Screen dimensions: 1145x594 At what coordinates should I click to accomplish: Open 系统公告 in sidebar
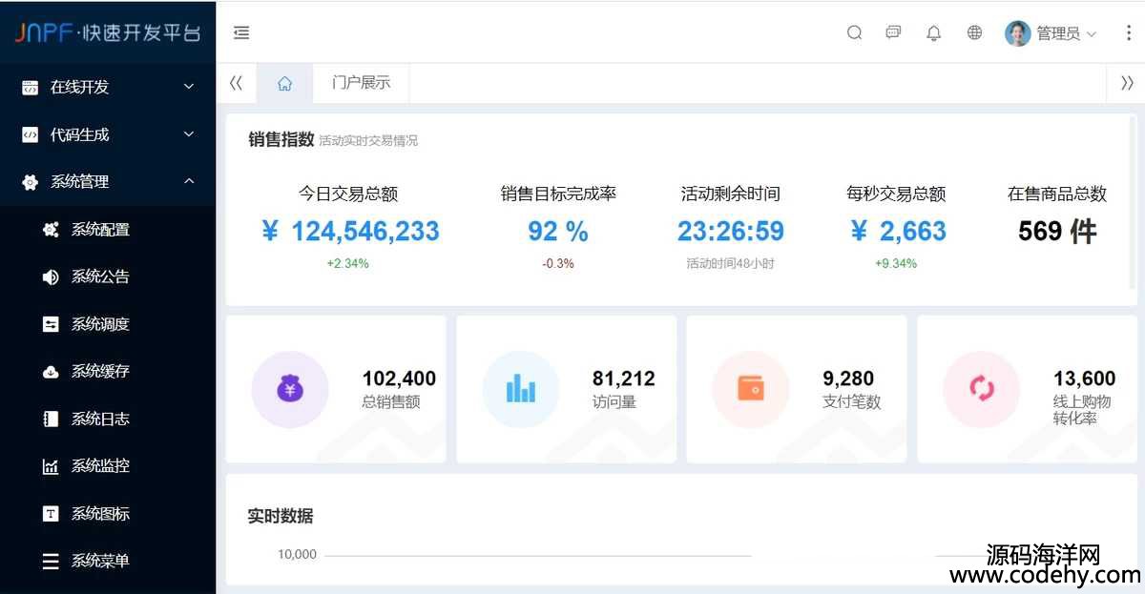(100, 277)
